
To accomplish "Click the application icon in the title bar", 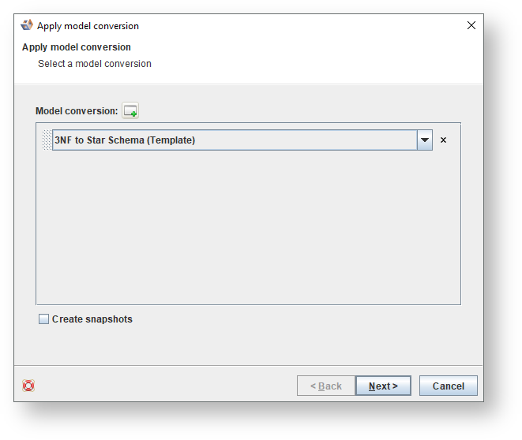I will click(27, 25).
